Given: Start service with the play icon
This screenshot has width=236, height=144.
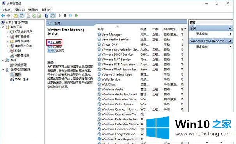Looking at the screenshot, I should (60, 16).
